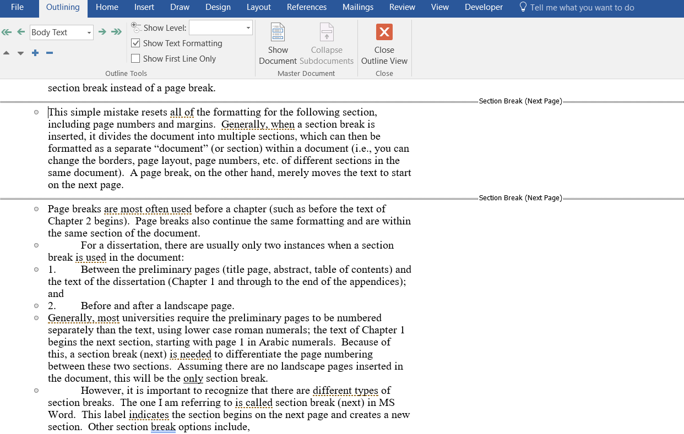The image size is (684, 434).
Task: Move the outline item up
Action: [7, 53]
